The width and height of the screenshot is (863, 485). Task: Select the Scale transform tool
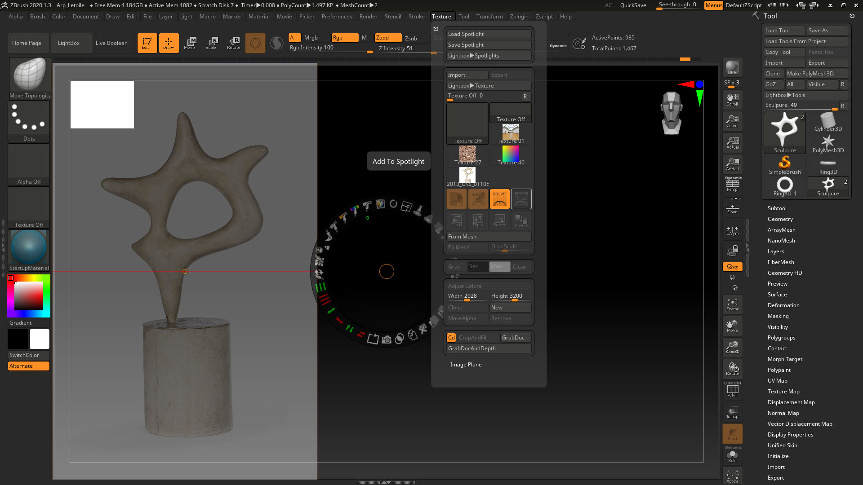tap(211, 43)
